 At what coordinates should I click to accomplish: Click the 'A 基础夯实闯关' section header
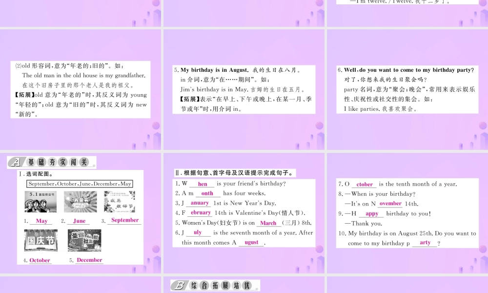coord(52,162)
